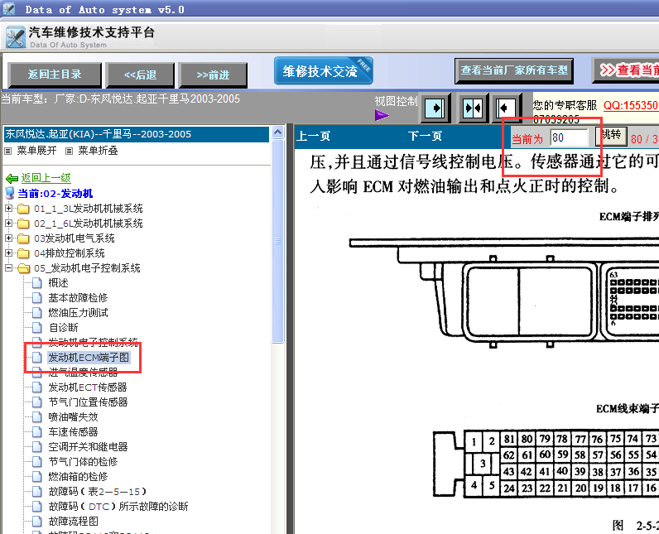Open 概述 tree item

tap(58, 283)
